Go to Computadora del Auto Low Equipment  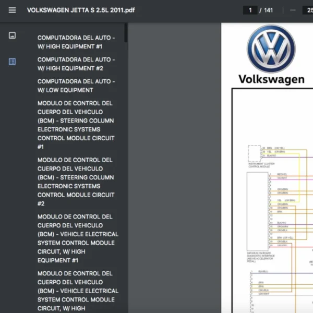[77, 86]
